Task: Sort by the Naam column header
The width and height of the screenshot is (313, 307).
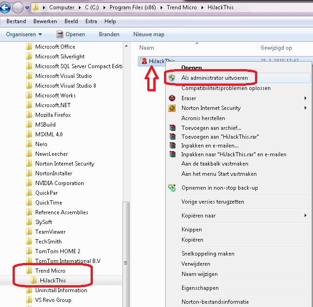Action: (x=147, y=48)
